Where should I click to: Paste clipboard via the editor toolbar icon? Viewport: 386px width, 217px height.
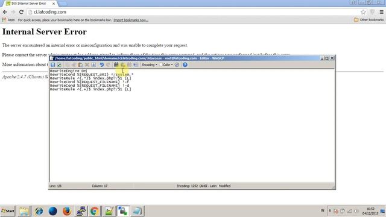click(x=80, y=64)
